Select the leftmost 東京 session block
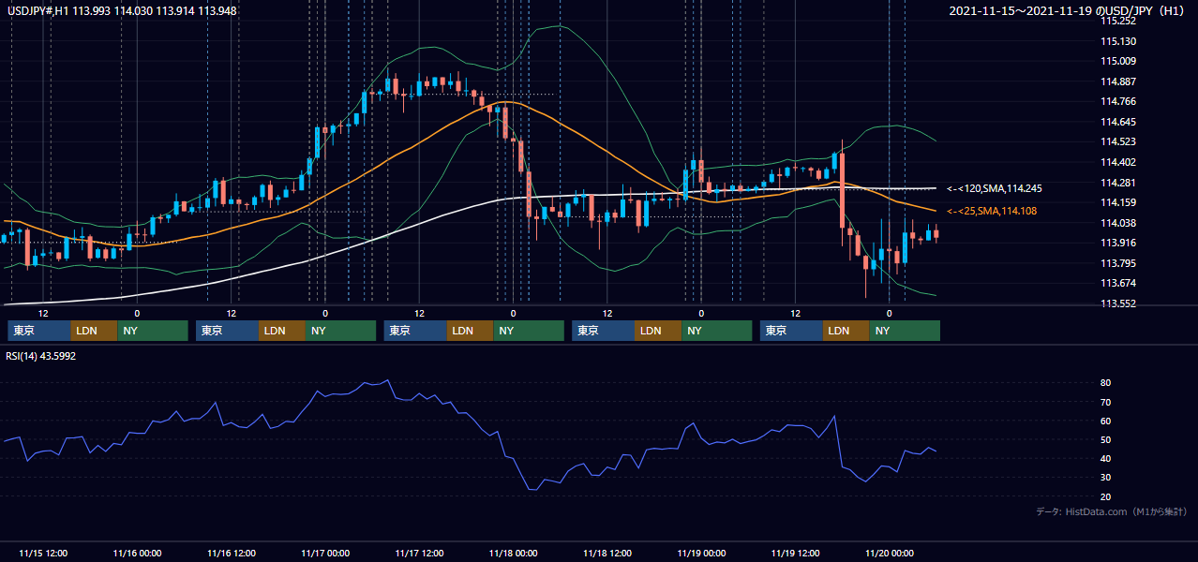Image resolution: width=1198 pixels, height=562 pixels. coord(39,331)
